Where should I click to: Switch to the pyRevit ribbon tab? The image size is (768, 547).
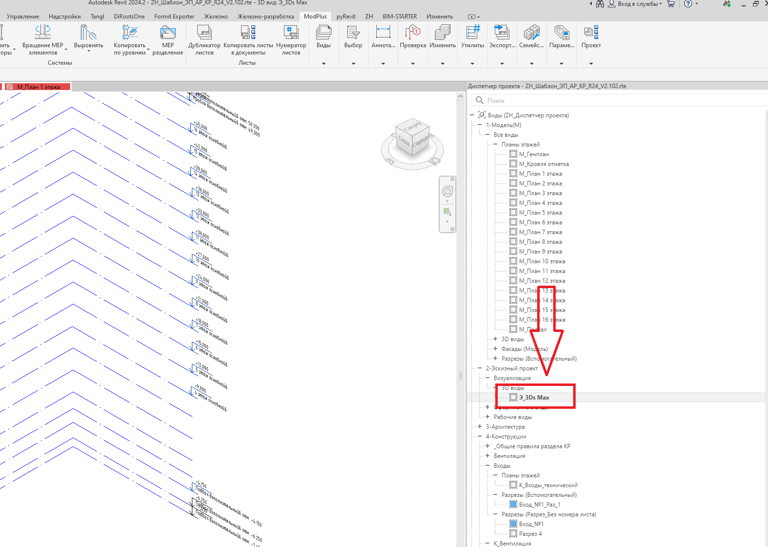346,17
